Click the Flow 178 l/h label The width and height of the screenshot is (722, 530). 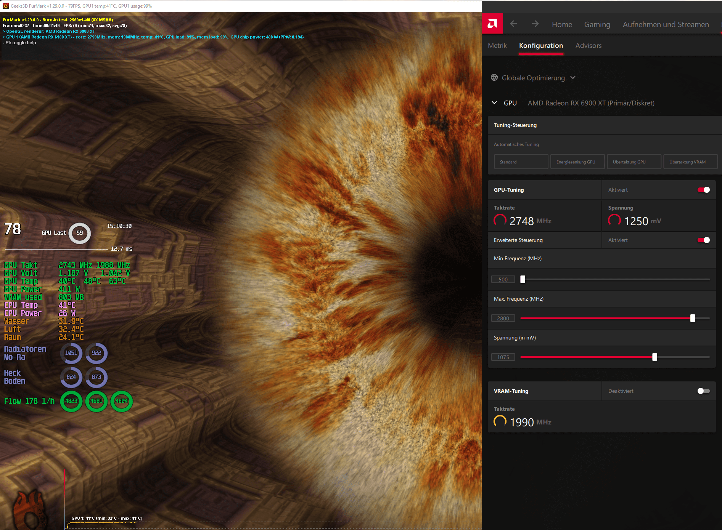pos(29,401)
